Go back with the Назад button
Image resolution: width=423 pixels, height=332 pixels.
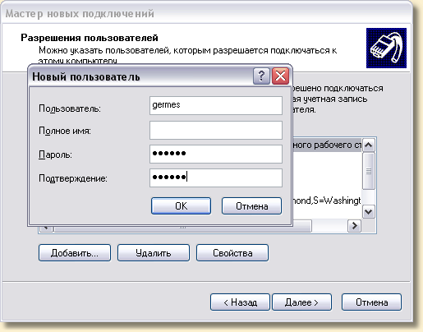pos(240,302)
